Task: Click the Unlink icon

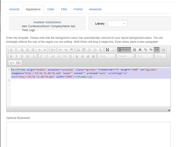Action: 66,50
